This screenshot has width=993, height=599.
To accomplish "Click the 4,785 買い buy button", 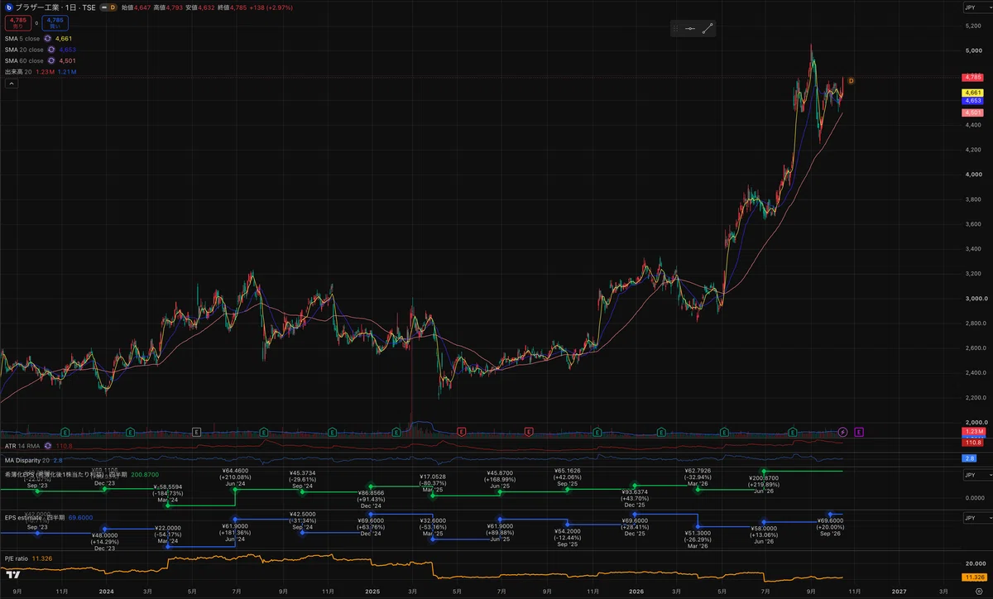I will tap(55, 23).
